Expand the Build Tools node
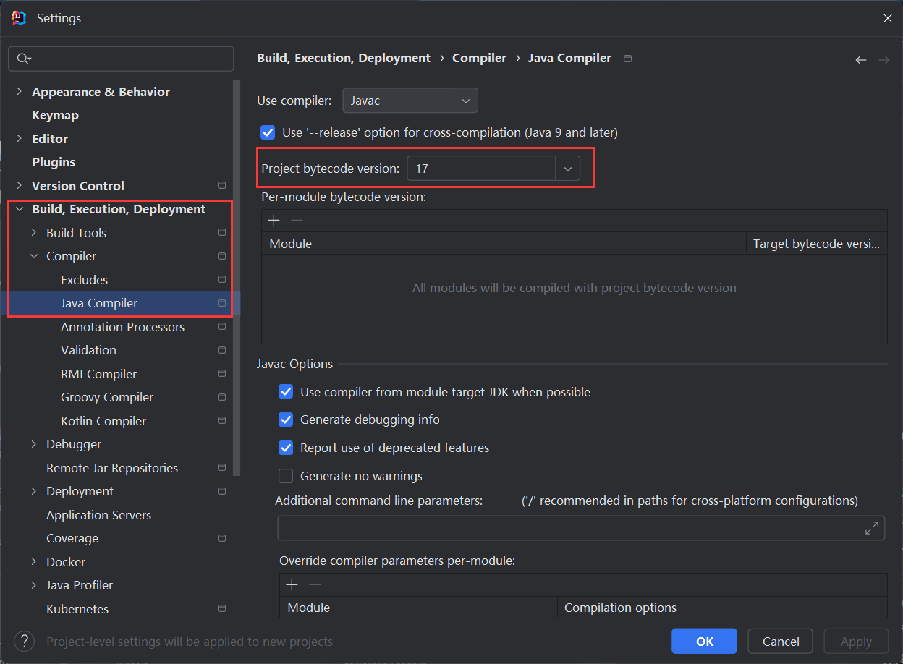Viewport: 903px width, 664px height. tap(34, 233)
